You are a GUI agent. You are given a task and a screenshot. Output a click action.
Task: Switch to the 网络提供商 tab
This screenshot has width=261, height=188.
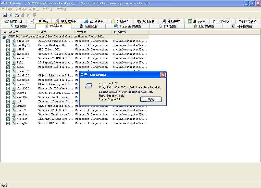[x=242, y=26]
